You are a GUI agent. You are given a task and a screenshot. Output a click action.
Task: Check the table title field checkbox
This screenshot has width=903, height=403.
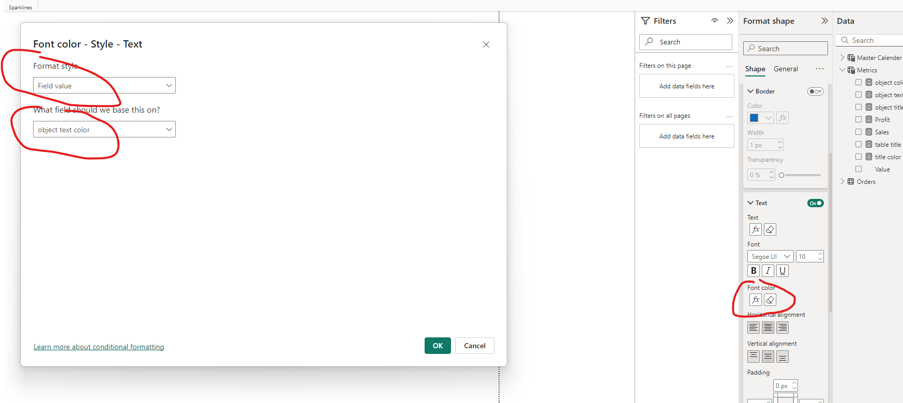[x=859, y=144]
